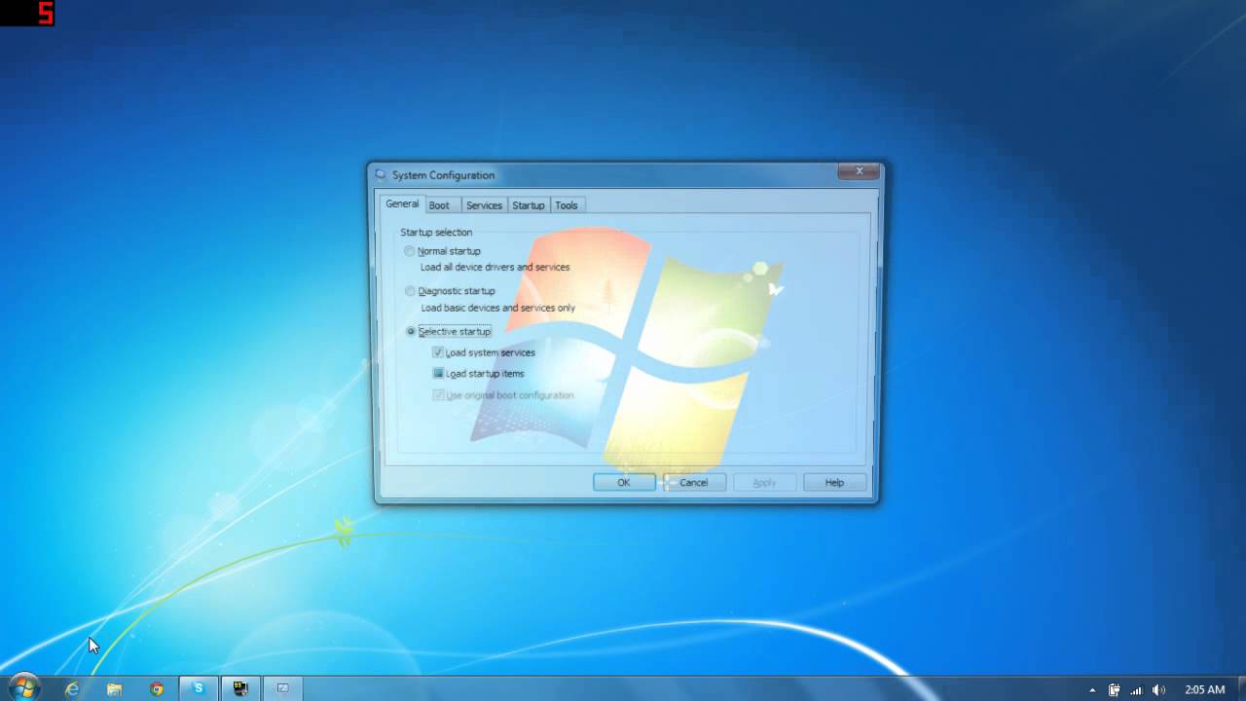The height and width of the screenshot is (701, 1246).
Task: Click 'Load basic devices and services only' text
Action: tap(497, 308)
